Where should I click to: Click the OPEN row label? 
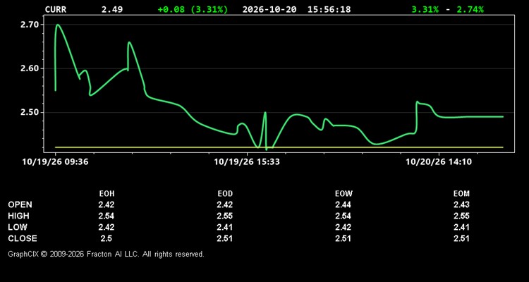click(x=20, y=204)
